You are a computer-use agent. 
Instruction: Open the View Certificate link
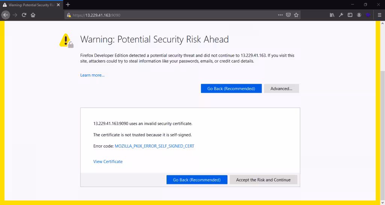[108, 161]
